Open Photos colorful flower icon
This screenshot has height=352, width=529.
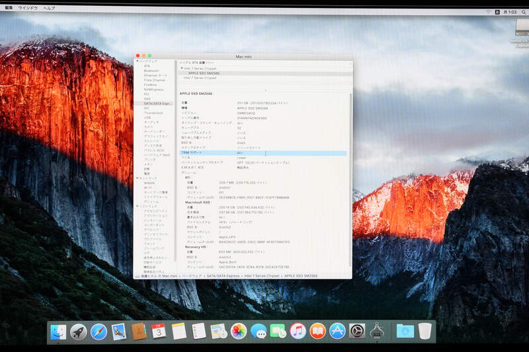(x=239, y=332)
